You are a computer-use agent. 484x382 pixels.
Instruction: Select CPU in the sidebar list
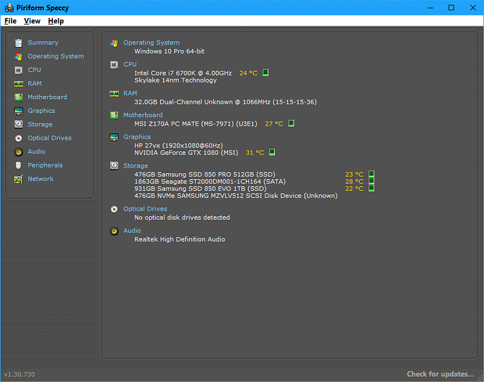(34, 70)
